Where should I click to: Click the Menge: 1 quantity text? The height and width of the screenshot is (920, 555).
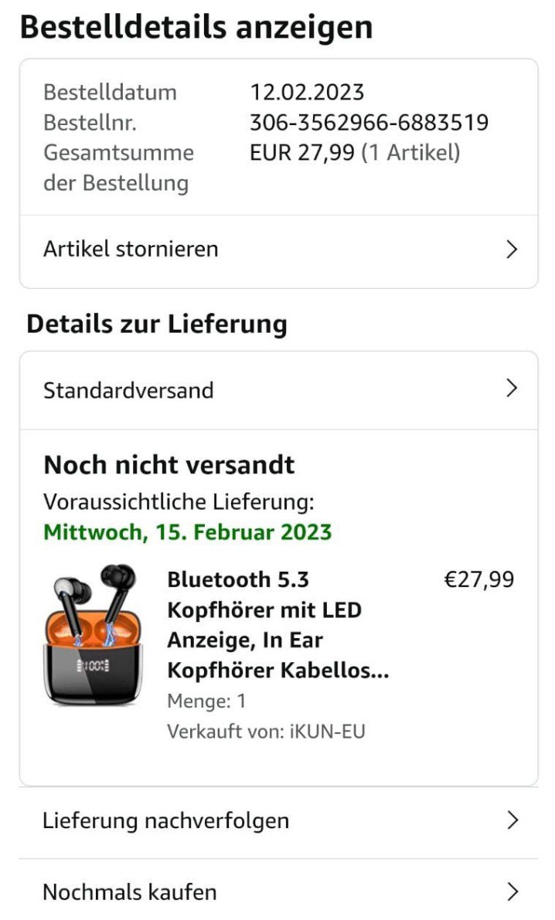pos(206,701)
